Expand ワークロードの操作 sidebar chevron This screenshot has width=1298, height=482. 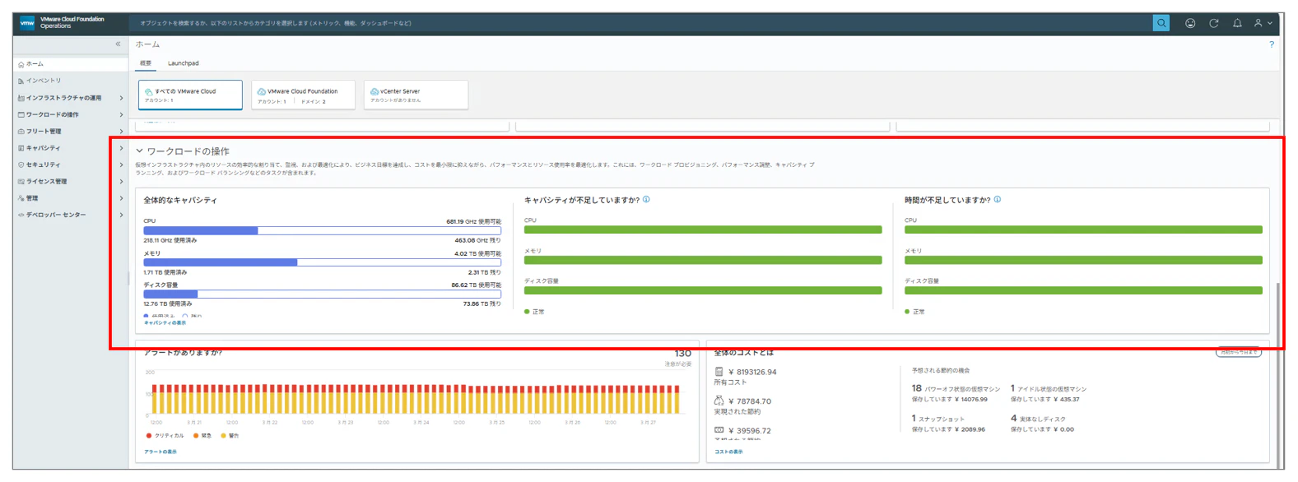(x=121, y=114)
